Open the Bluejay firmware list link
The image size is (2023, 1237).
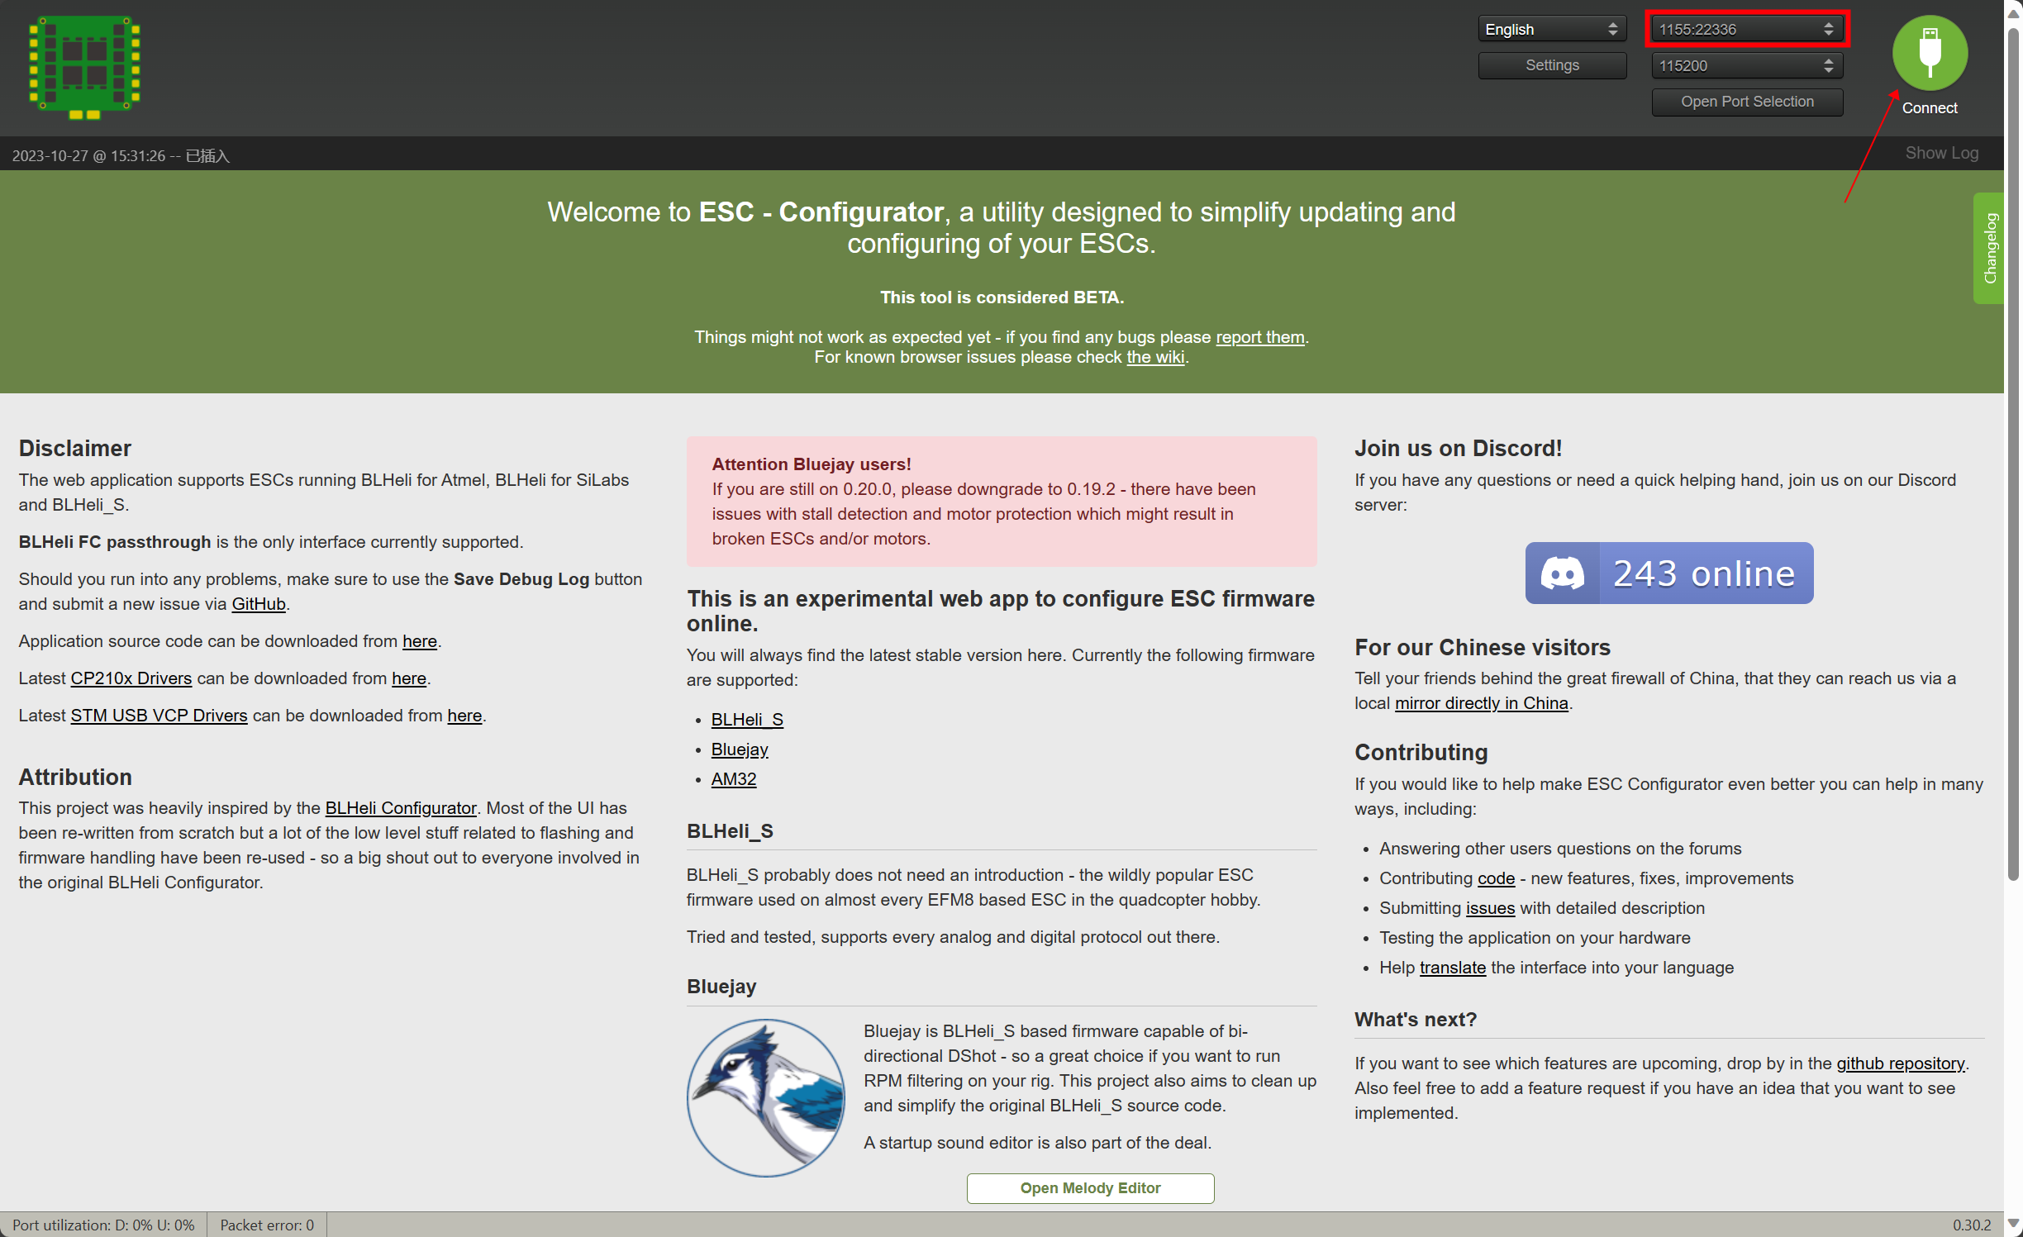(x=739, y=749)
